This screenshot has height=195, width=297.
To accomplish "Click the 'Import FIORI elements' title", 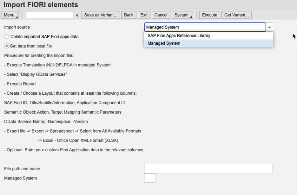I will (x=41, y=5).
